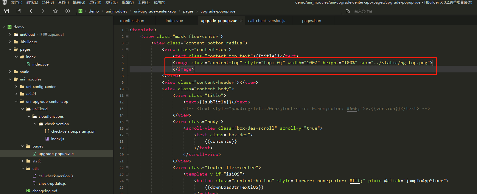Toggle the fold marker at line 22
The height and width of the screenshot is (194, 477).
click(x=127, y=168)
